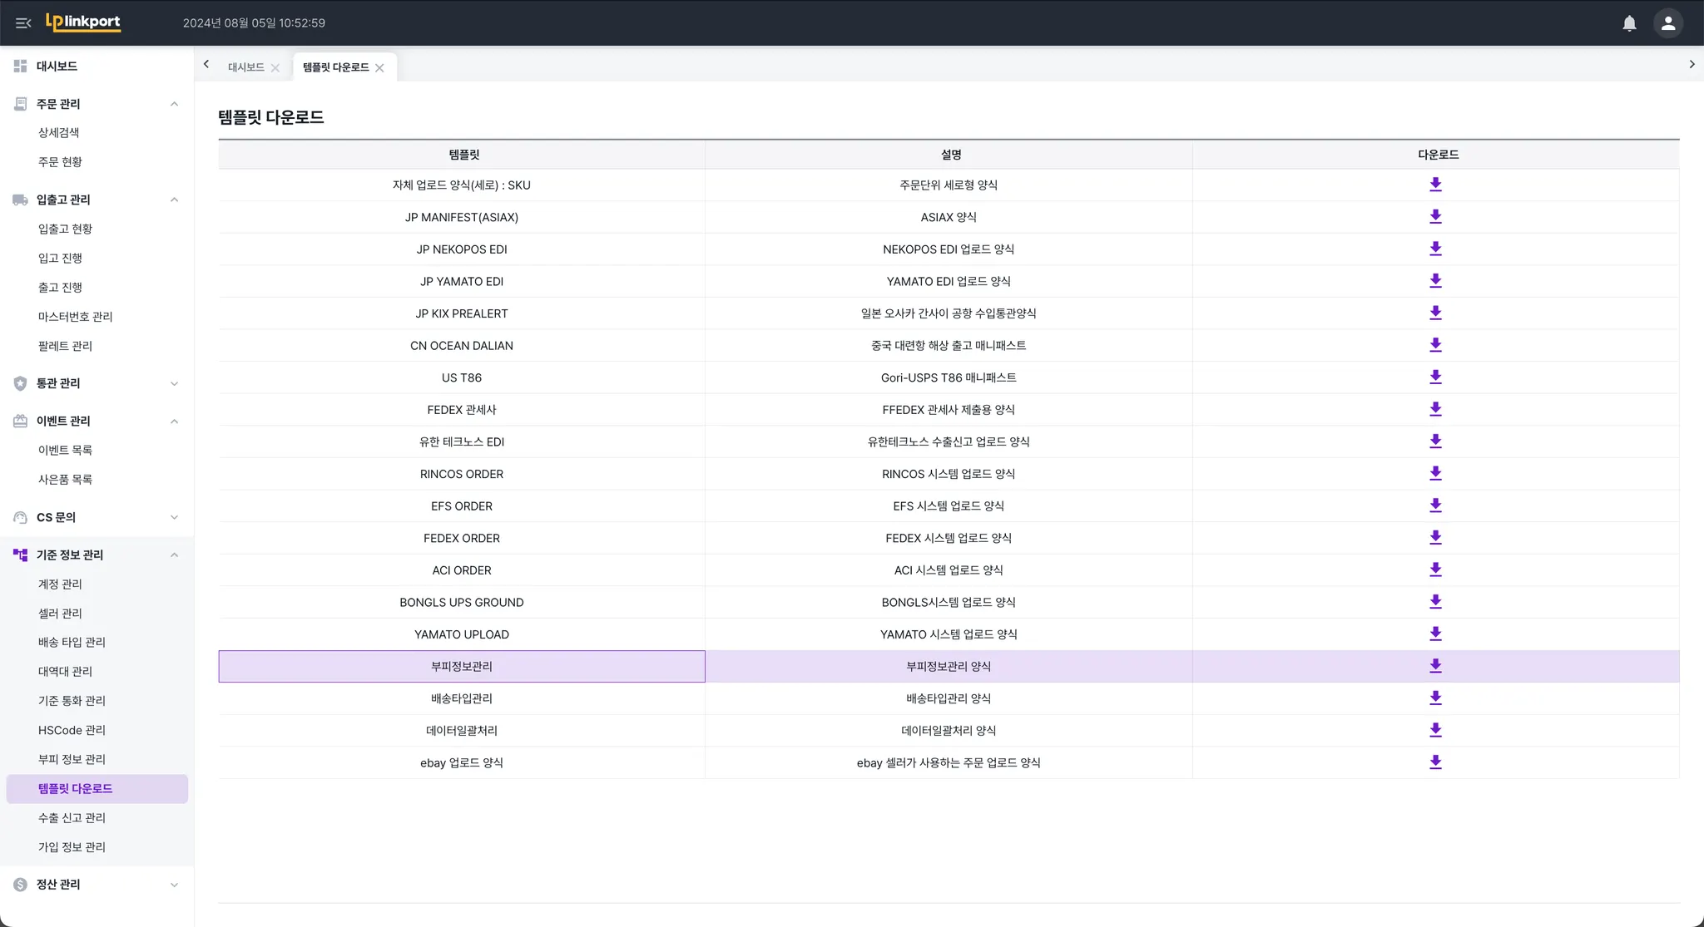The height and width of the screenshot is (927, 1704).
Task: Download the 부피정보관리 양식 template
Action: pyautogui.click(x=1435, y=666)
